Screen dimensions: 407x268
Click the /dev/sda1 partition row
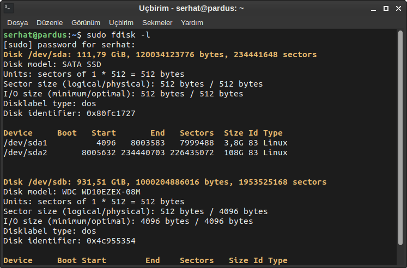click(145, 143)
